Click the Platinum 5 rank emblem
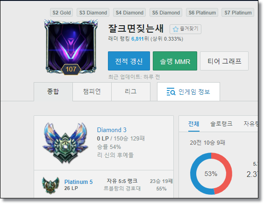This screenshot has width=264, height=204. point(50,185)
